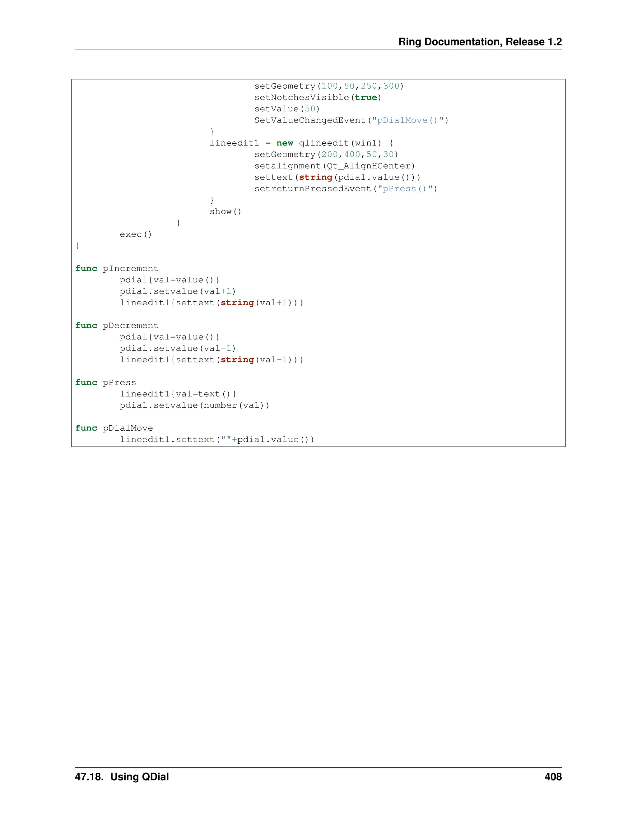Click the pdial.setvalue(val+1) line

click(x=177, y=291)
